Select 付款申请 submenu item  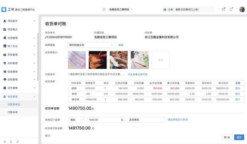[13, 112]
